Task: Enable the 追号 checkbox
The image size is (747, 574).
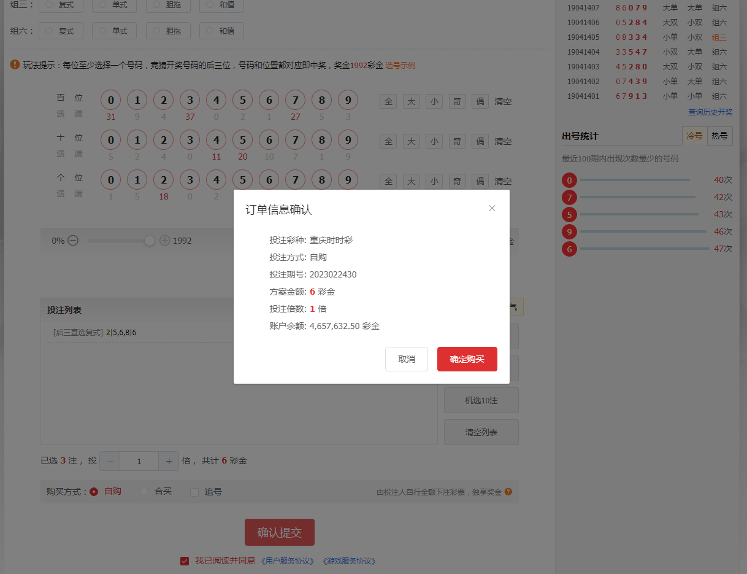Action: click(194, 492)
